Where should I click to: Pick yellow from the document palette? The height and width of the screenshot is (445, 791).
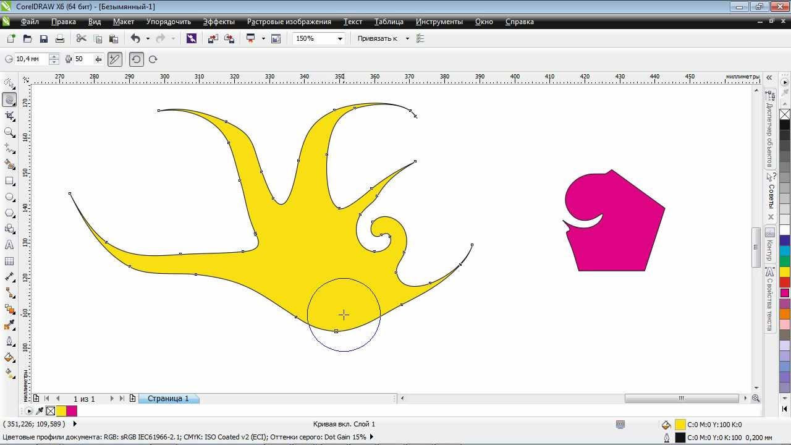[x=61, y=411]
